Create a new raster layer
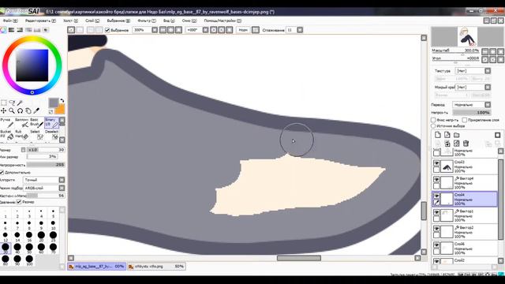Viewport: 505px width, 284px height. [438, 135]
